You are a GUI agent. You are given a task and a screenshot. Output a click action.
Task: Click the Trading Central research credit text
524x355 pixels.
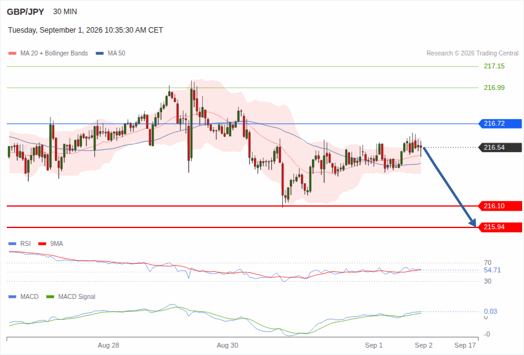(x=473, y=54)
